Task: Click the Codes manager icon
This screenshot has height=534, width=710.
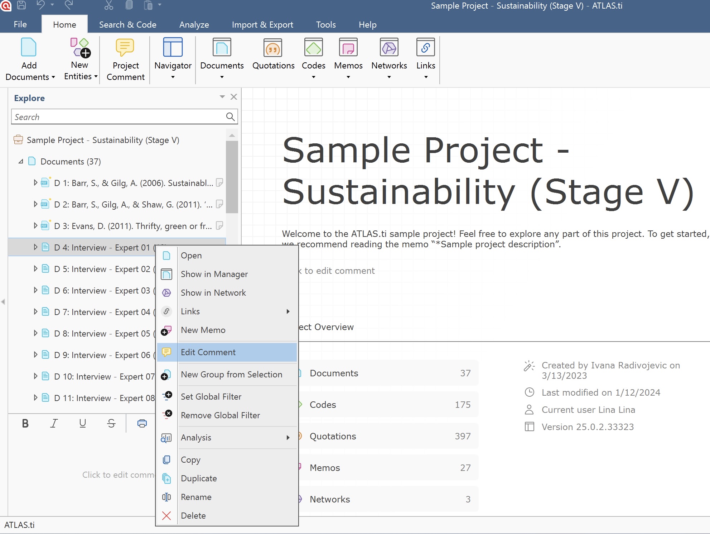Action: (313, 48)
